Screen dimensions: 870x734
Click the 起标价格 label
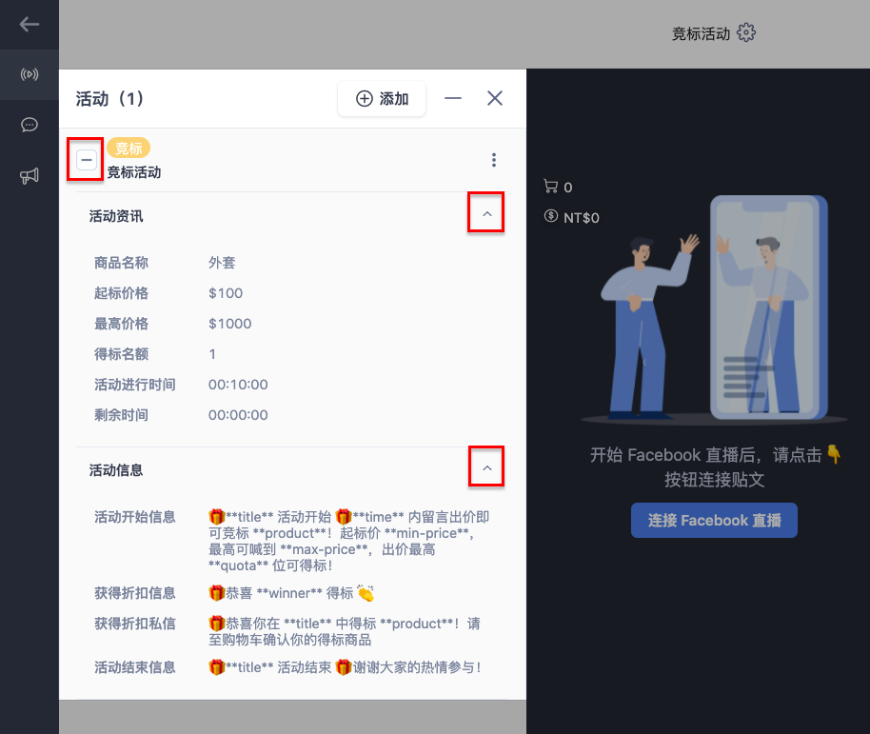tap(121, 293)
